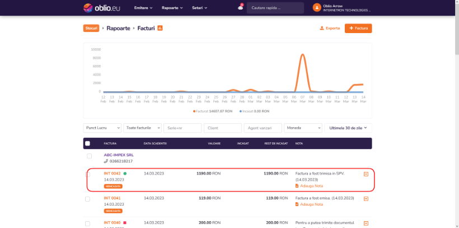459x228 pixels.
Task: Check the ABC-IMPEX SRL row checkbox
Action: point(90,156)
